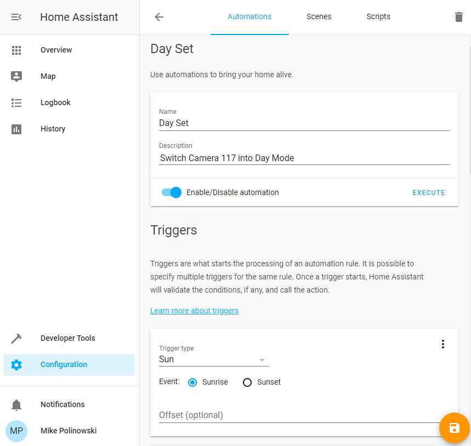
Task: Click the Developer Tools hammer icon
Action: 16,338
